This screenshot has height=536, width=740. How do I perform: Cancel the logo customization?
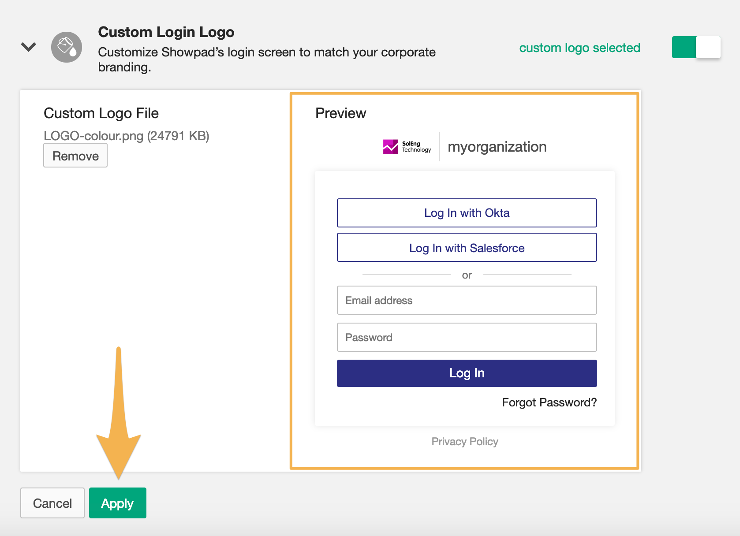(52, 503)
